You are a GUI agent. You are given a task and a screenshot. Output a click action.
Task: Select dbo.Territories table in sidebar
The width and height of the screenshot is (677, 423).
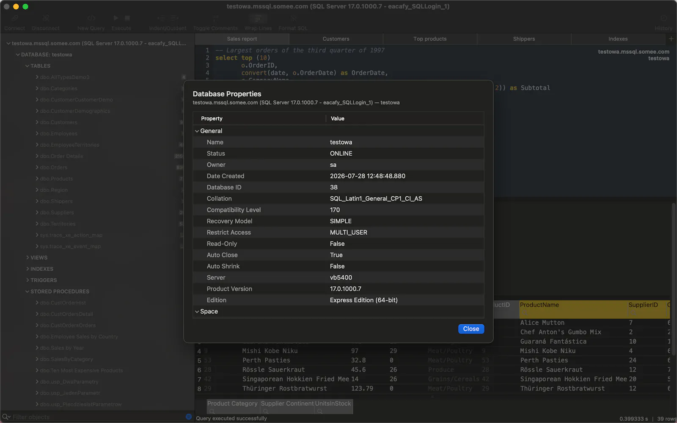click(58, 224)
